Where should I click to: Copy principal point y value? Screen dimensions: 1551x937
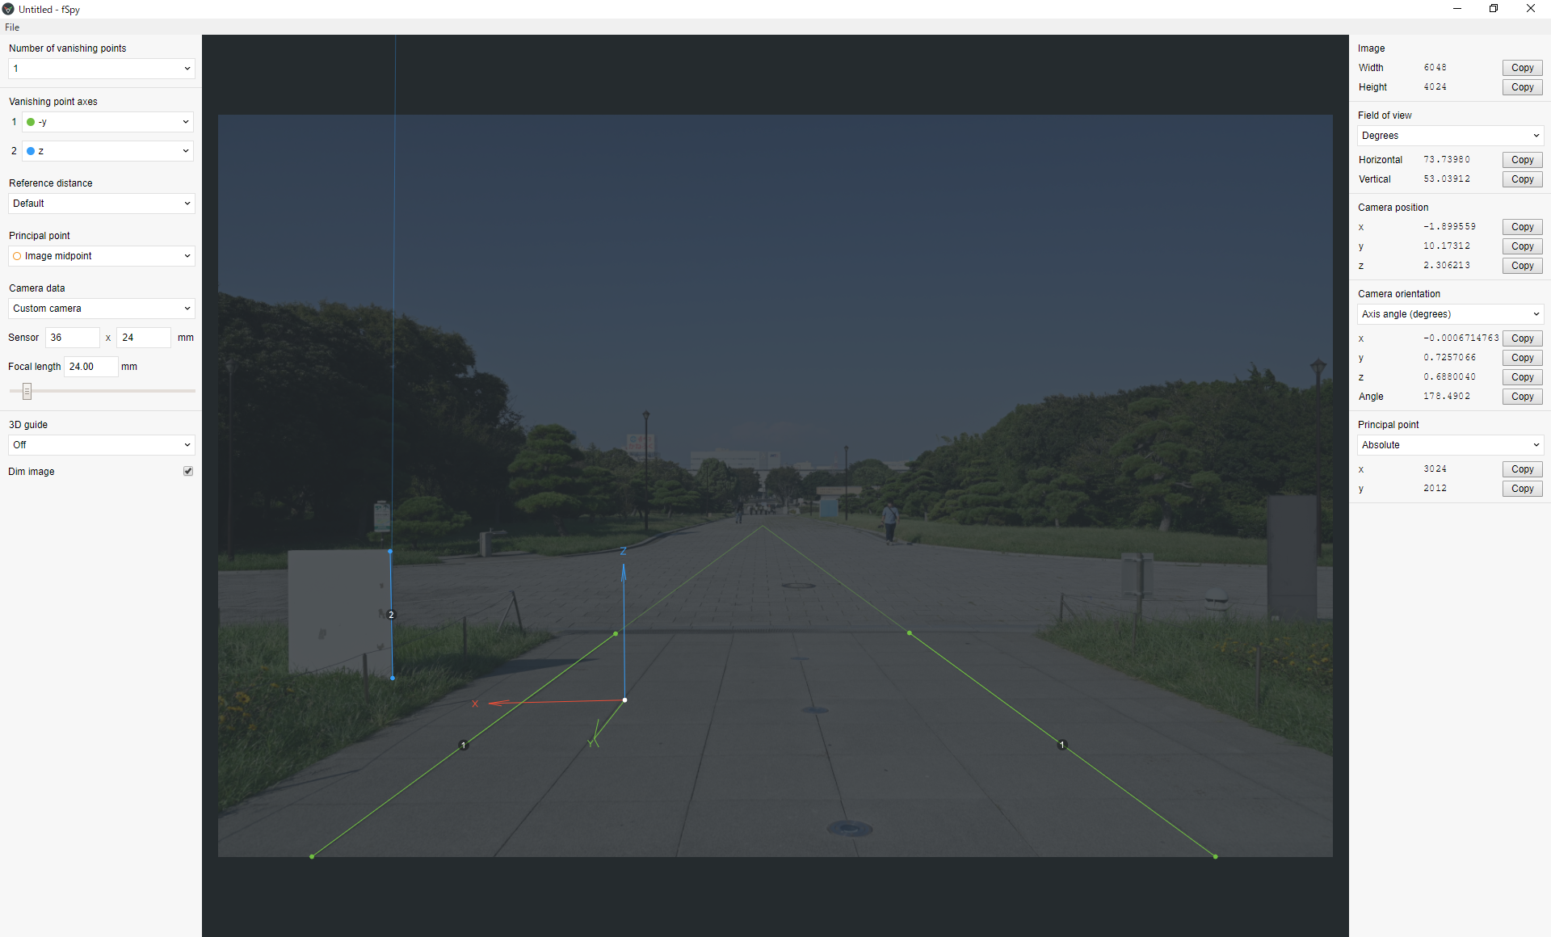1522,489
